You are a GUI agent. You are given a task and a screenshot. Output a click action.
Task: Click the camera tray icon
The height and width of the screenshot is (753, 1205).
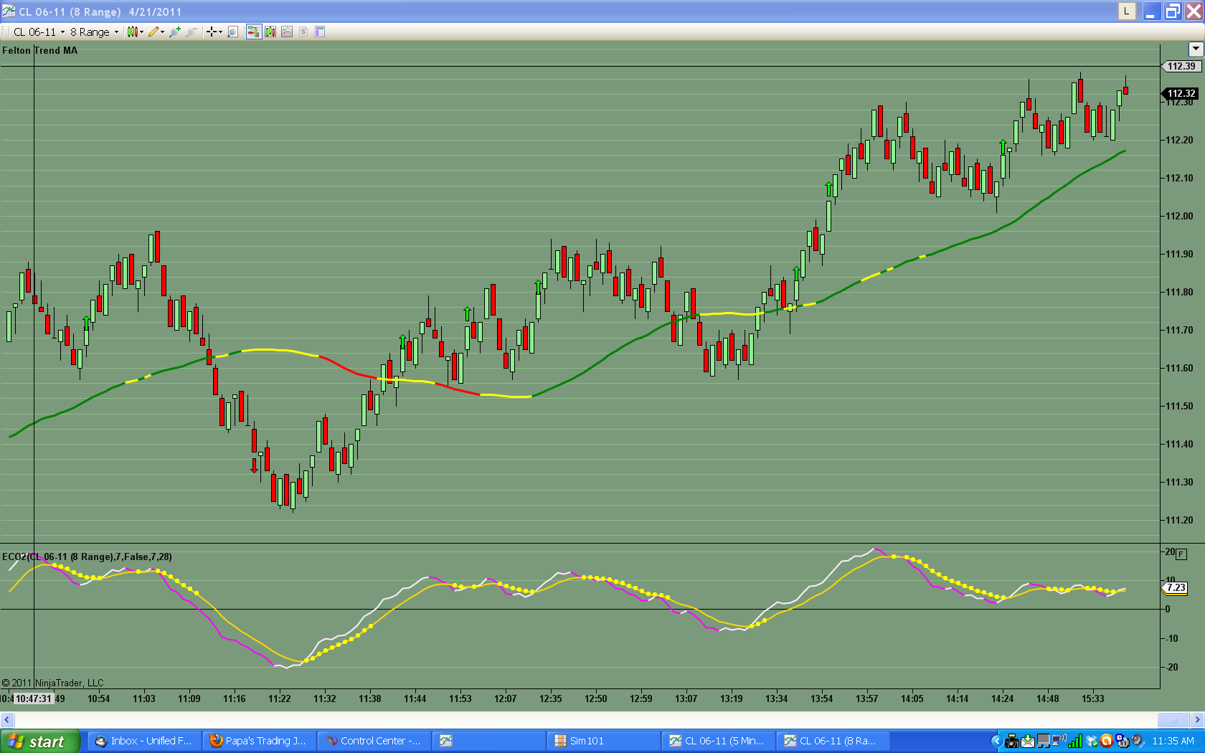point(1012,742)
